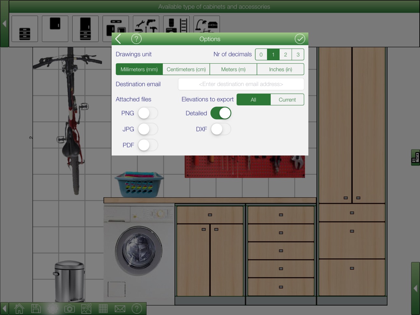Click the destination email address field
This screenshot has height=315, width=420.
(241, 84)
